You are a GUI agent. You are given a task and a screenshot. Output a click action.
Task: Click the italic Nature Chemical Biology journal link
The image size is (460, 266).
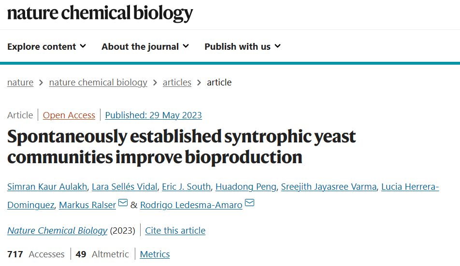pyautogui.click(x=57, y=231)
